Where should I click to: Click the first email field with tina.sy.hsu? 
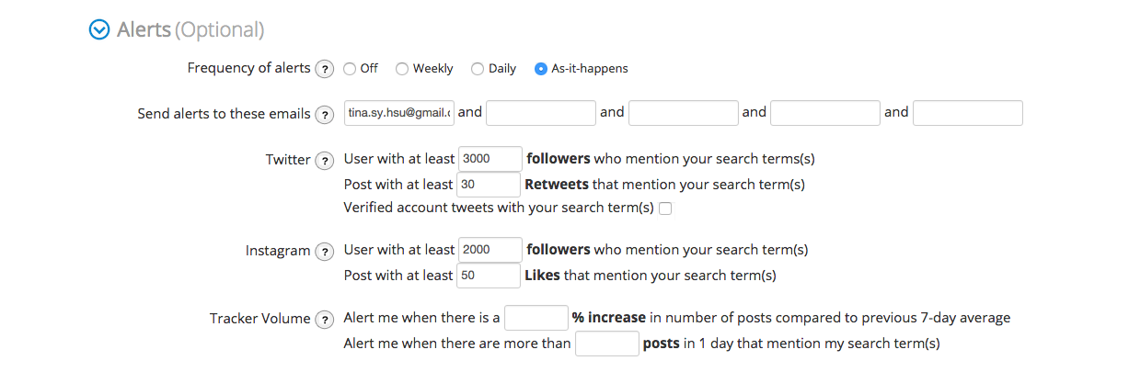pyautogui.click(x=399, y=113)
